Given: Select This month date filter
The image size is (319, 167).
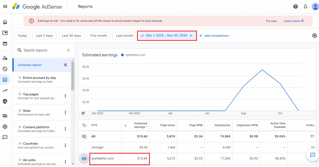Looking at the screenshot, I should tap(98, 36).
